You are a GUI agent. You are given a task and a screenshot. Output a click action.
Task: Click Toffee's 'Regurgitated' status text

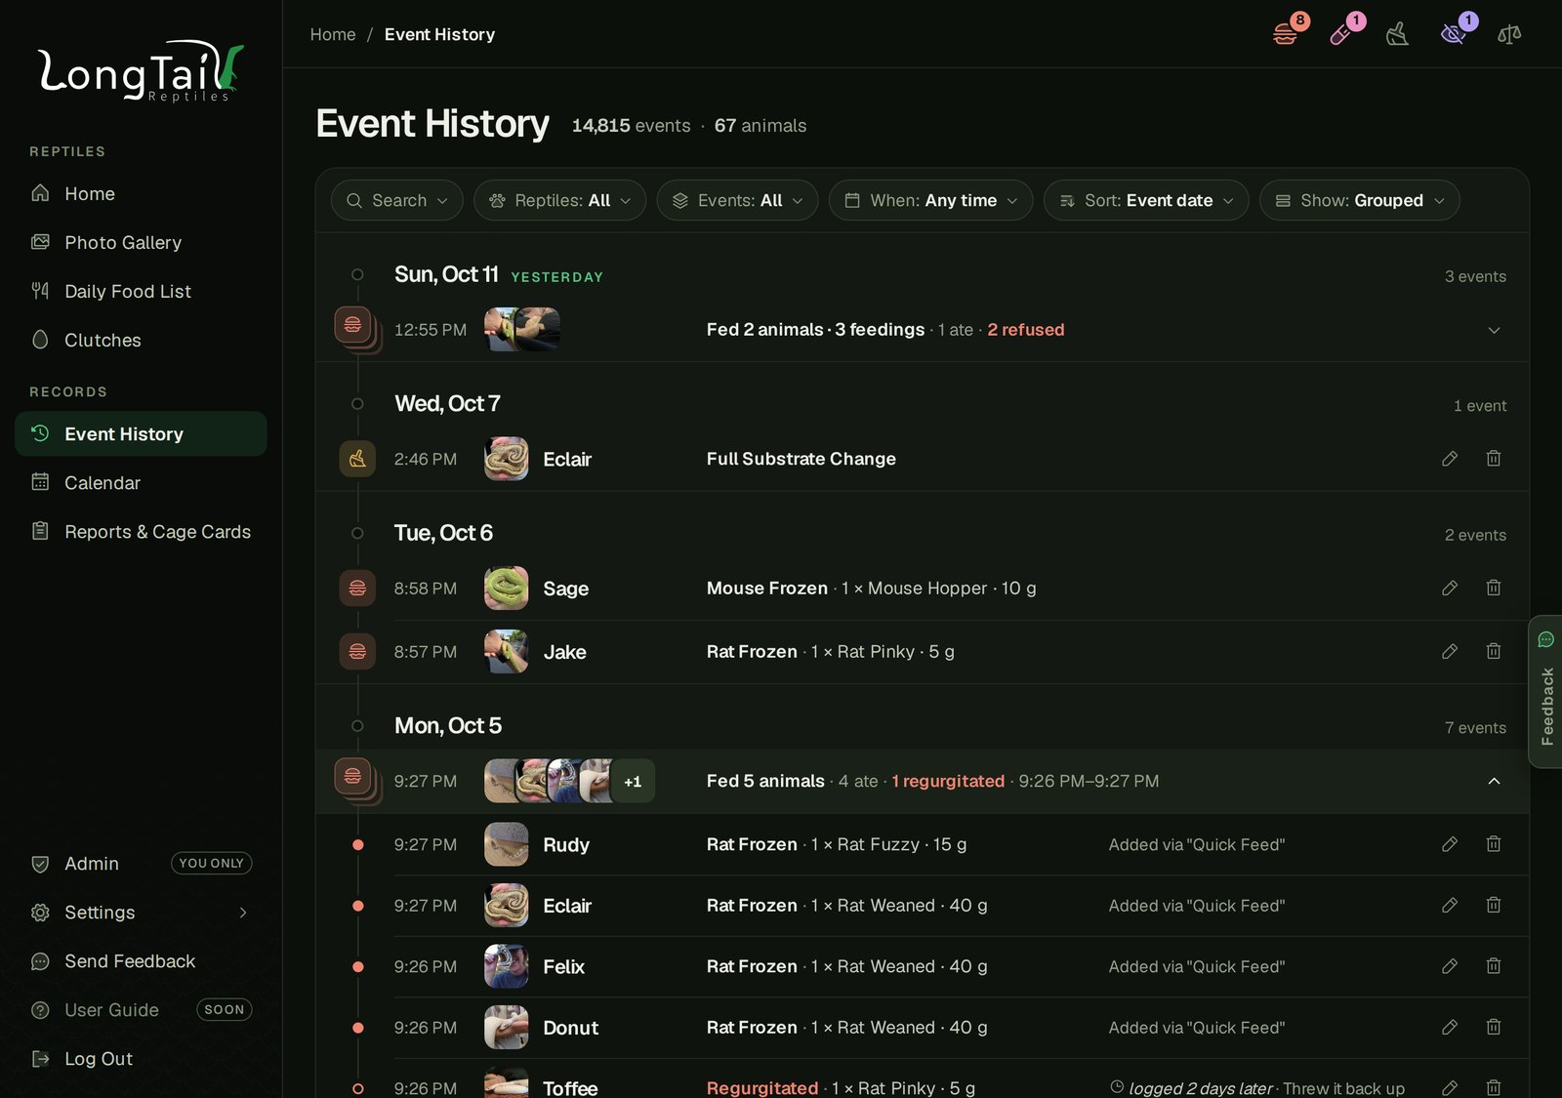tap(761, 1087)
